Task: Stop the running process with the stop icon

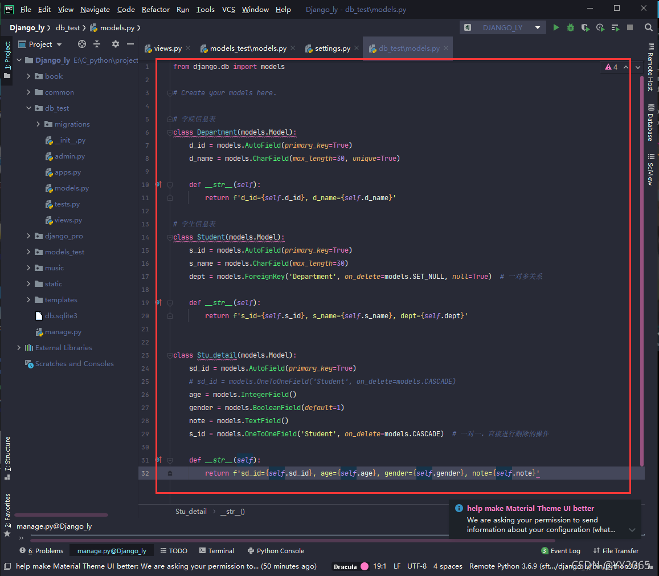Action: [x=629, y=27]
